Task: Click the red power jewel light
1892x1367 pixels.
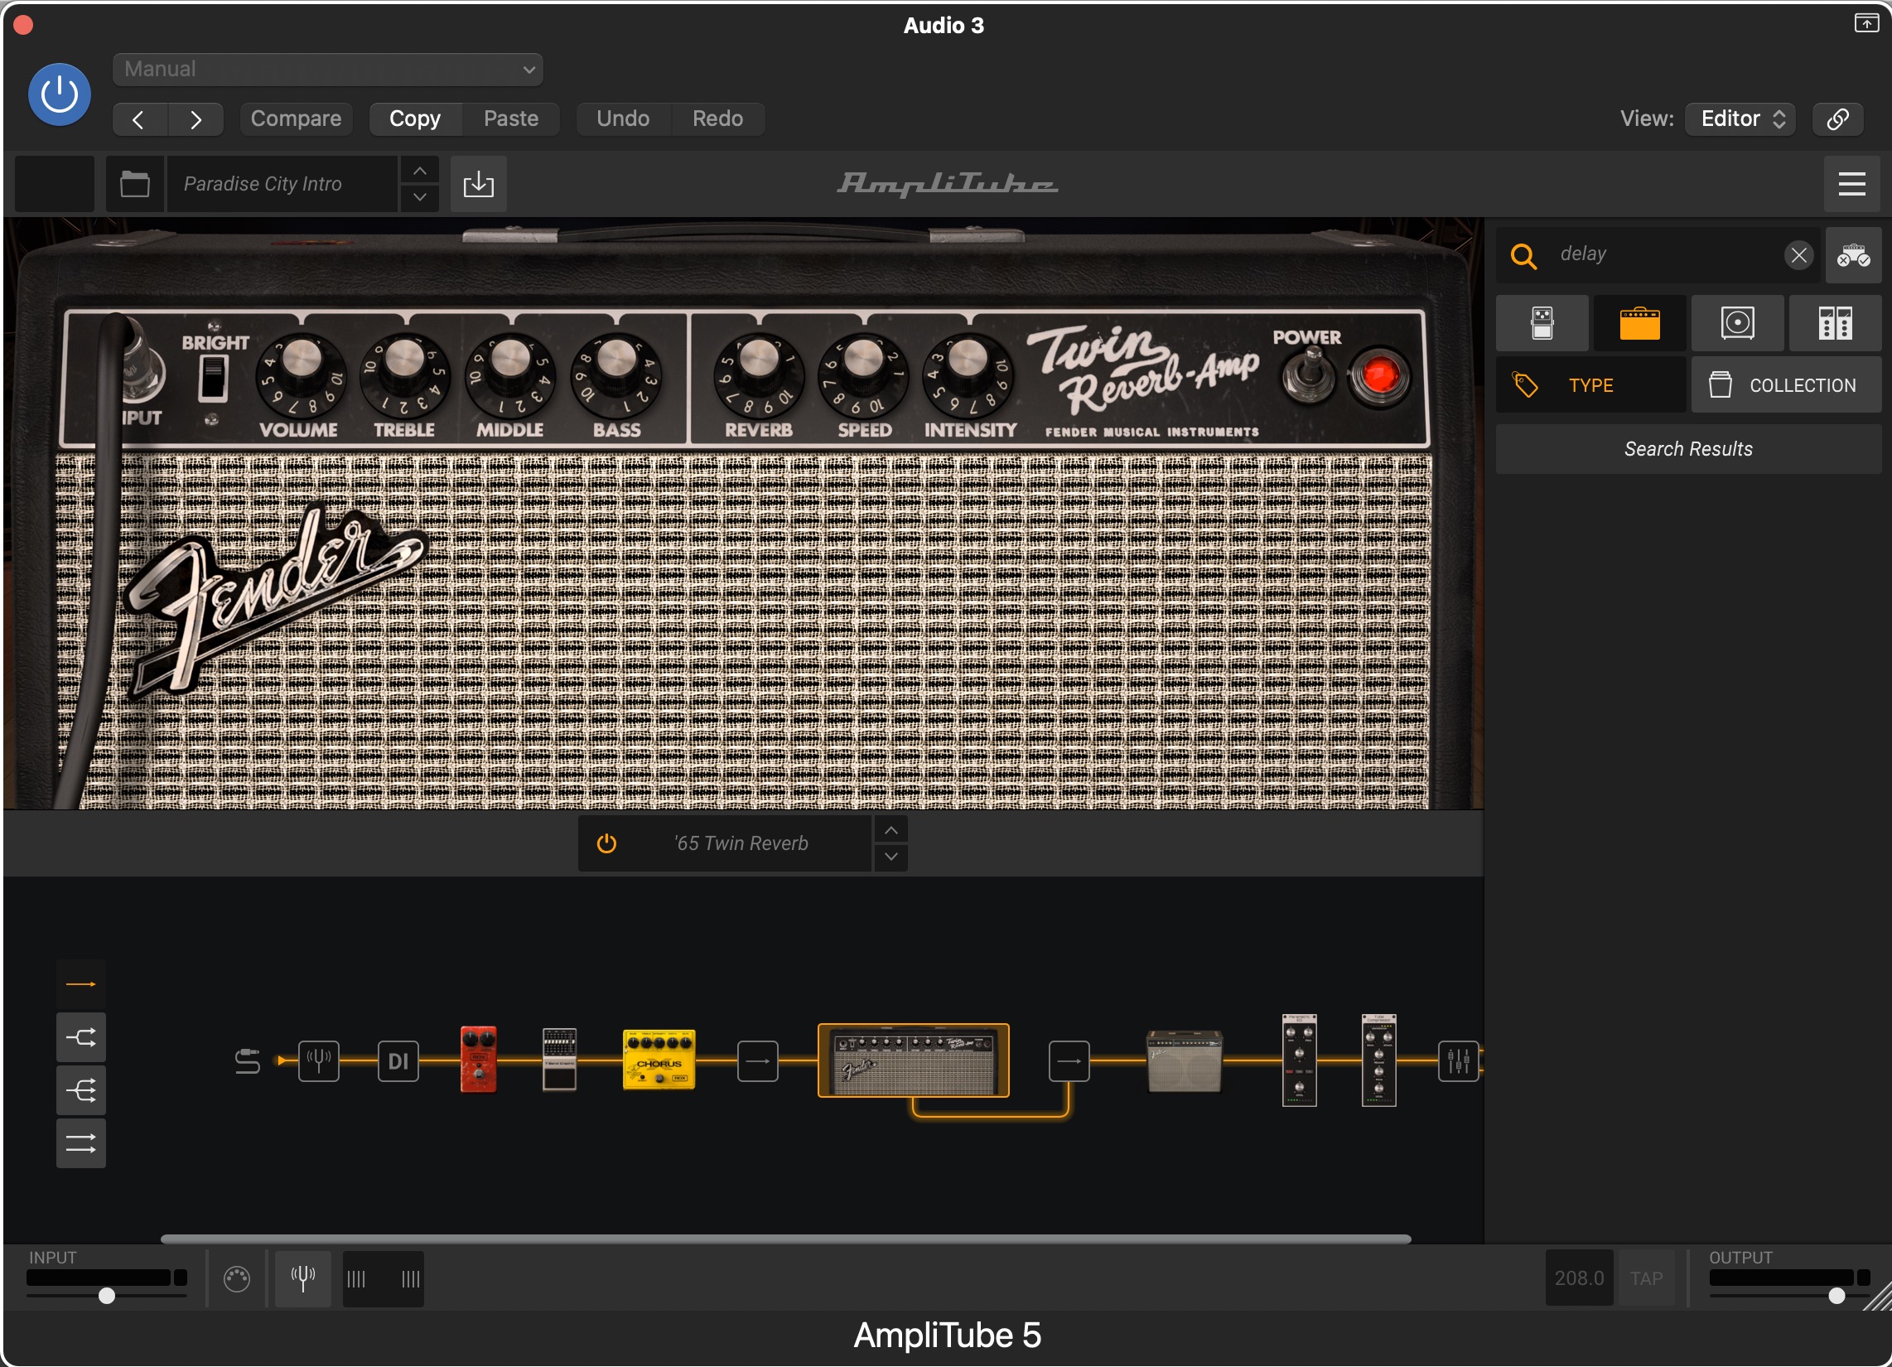Action: [x=1379, y=374]
